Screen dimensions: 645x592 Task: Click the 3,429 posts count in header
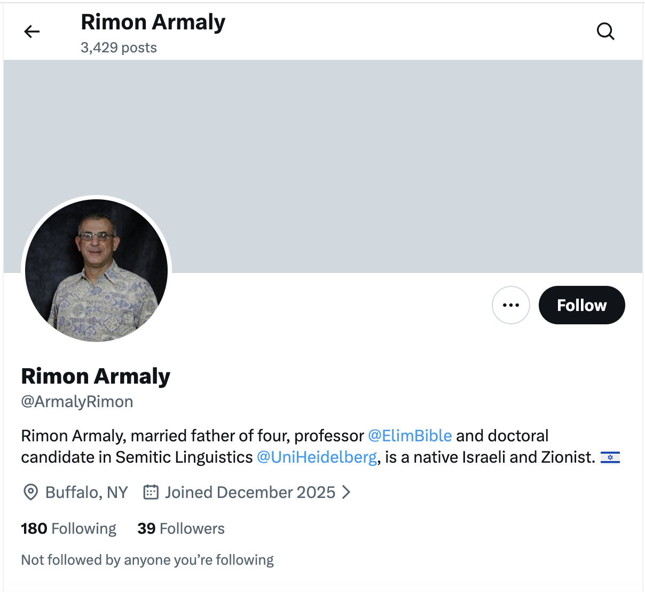pos(119,48)
